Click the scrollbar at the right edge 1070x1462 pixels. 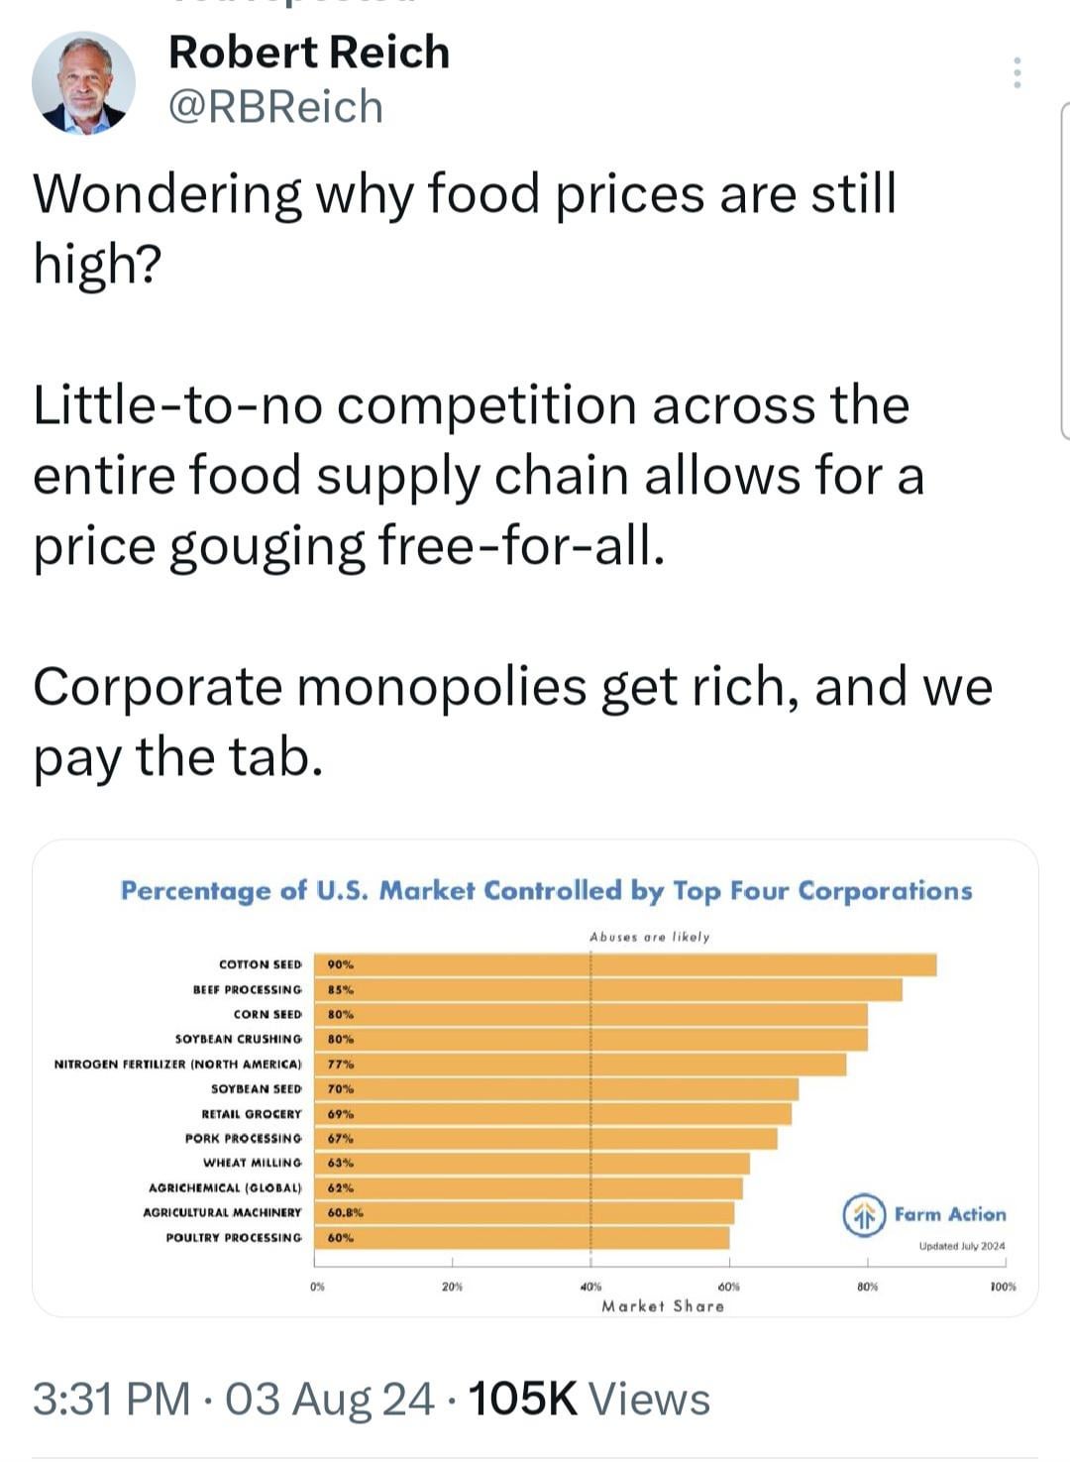[1064, 270]
